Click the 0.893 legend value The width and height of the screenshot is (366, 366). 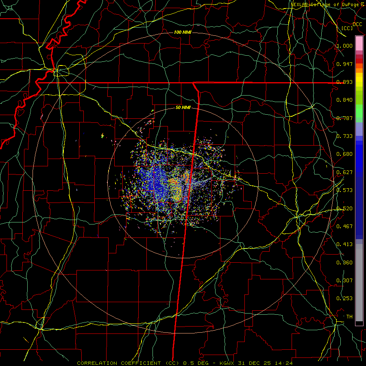(344, 82)
